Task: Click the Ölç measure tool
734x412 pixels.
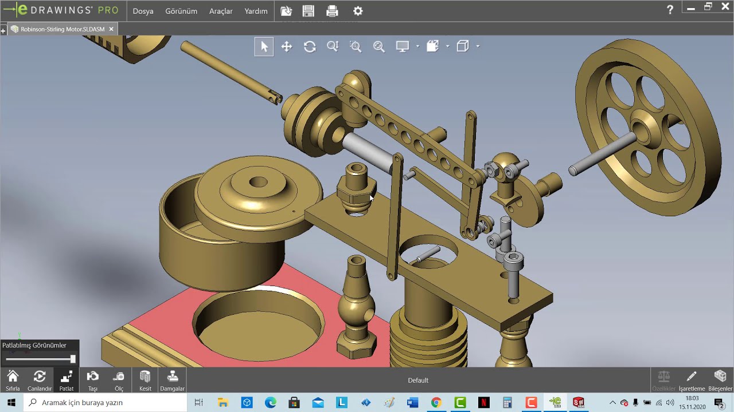Action: point(119,381)
